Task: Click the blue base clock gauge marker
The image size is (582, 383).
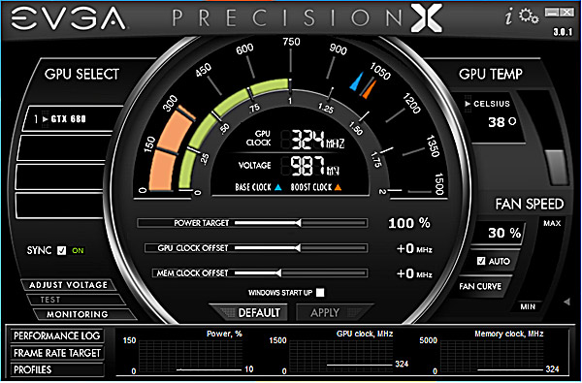Action: click(x=356, y=81)
